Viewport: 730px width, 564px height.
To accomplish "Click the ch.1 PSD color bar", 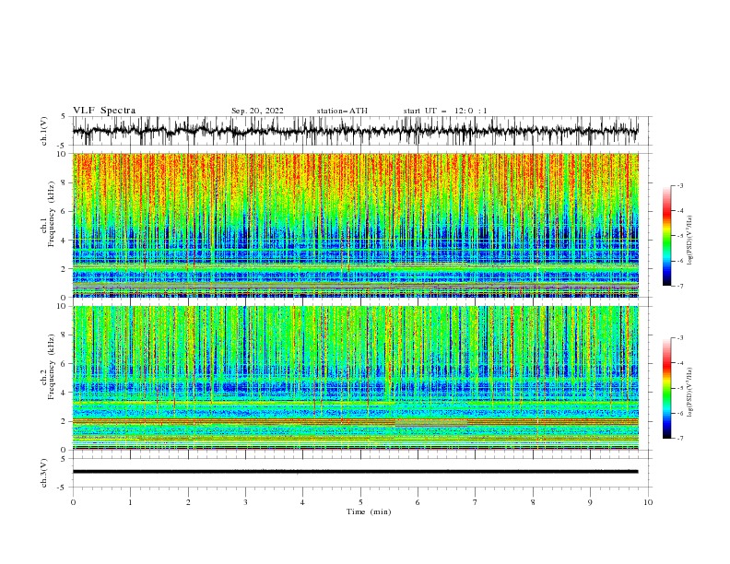I will 666,236.
